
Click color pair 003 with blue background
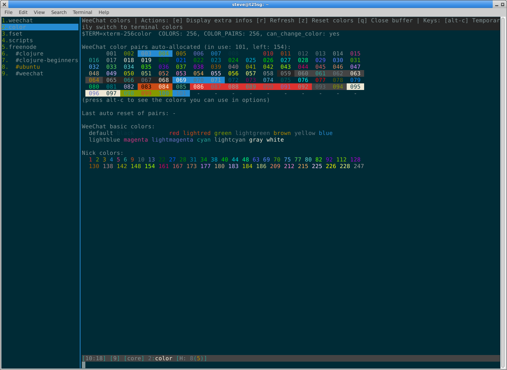click(x=146, y=54)
